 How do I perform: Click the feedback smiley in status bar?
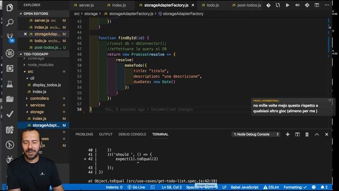[x=314, y=187]
